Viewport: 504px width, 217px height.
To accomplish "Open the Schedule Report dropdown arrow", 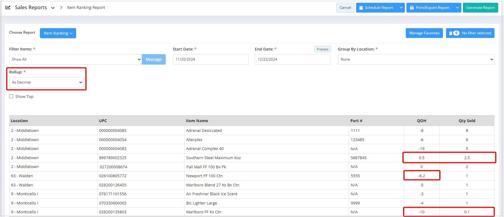I will [401, 8].
